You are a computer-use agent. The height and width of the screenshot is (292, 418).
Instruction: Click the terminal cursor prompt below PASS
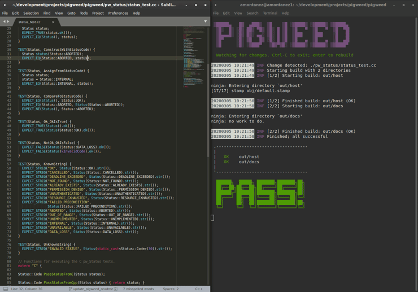point(213,217)
